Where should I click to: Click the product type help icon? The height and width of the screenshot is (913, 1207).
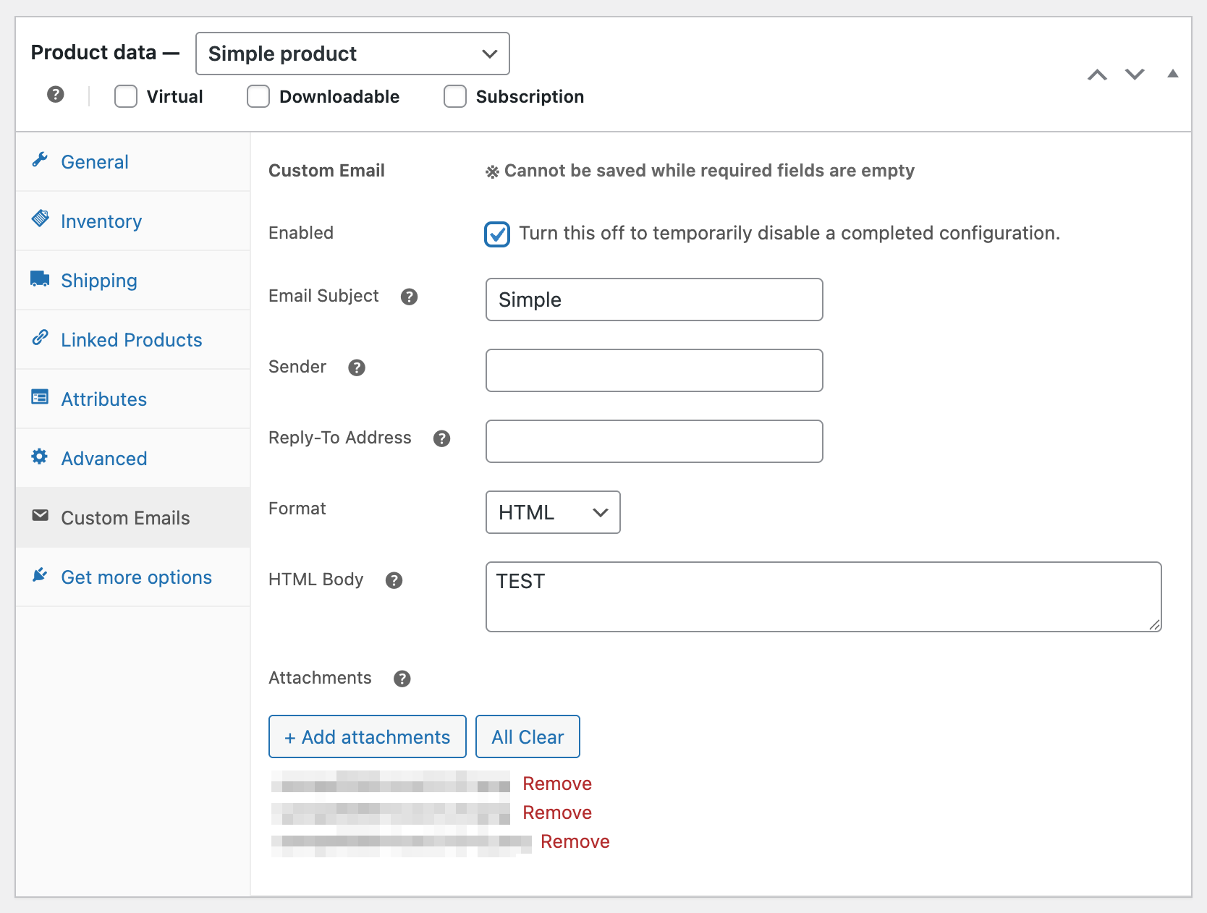(56, 95)
